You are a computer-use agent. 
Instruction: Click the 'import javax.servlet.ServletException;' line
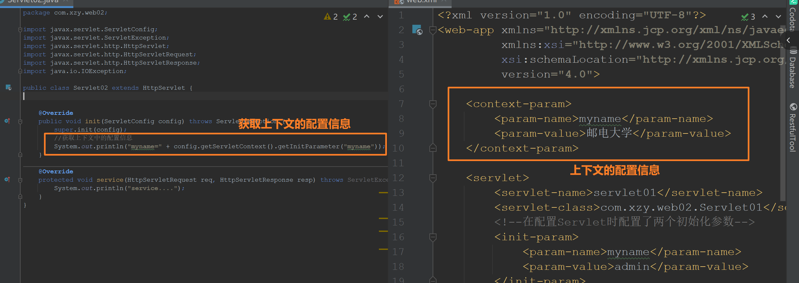(96, 38)
